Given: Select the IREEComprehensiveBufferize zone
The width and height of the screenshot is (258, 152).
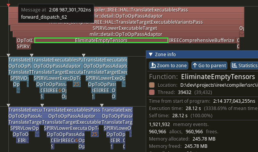Looking at the screenshot, I should (x=202, y=40).
